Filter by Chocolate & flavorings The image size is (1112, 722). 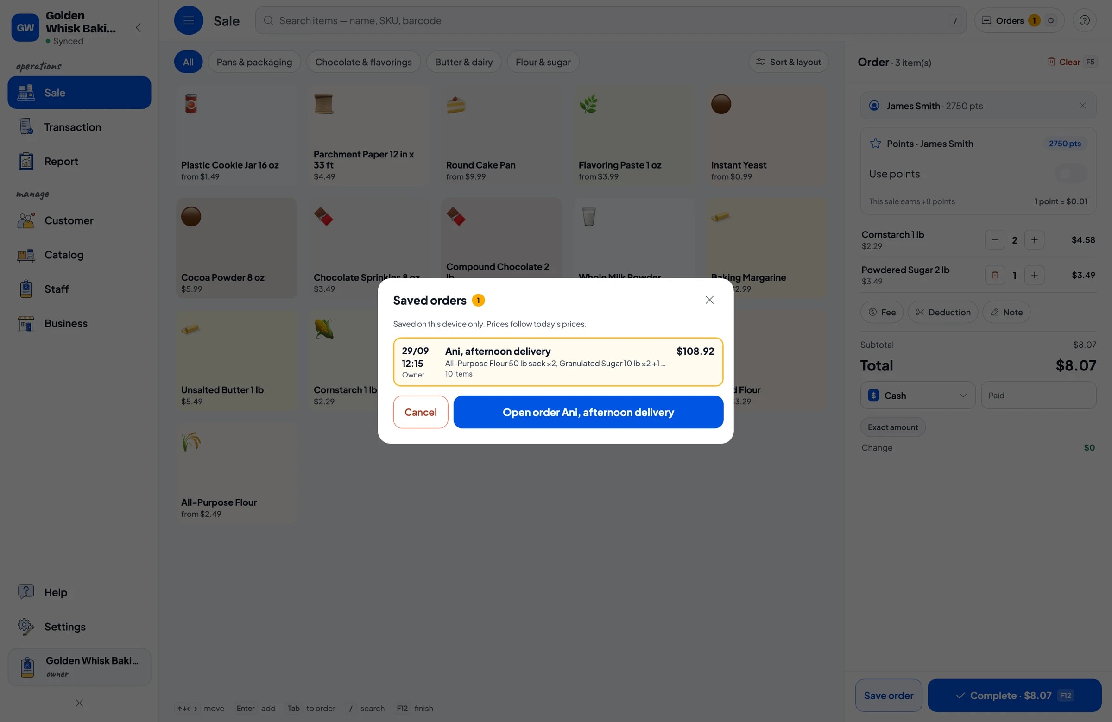(363, 62)
